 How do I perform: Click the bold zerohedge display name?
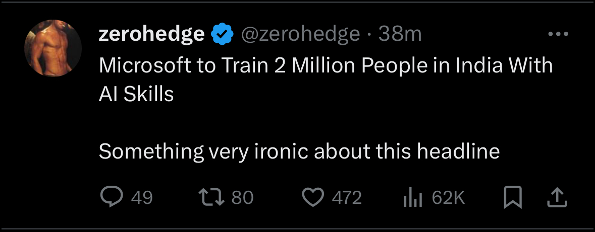click(x=151, y=34)
